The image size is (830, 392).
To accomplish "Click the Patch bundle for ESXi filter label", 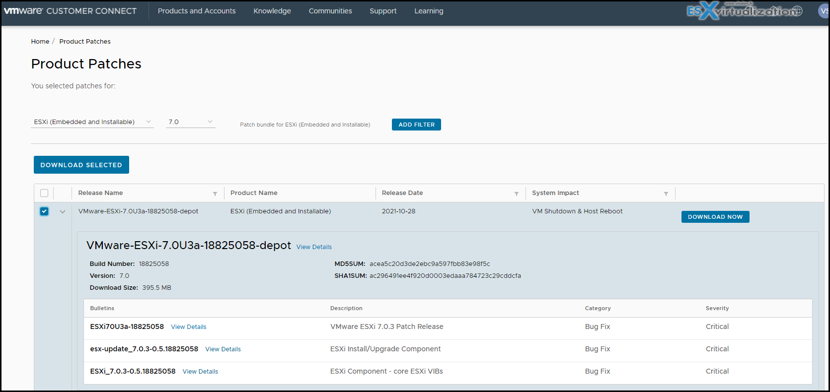I will coord(305,125).
